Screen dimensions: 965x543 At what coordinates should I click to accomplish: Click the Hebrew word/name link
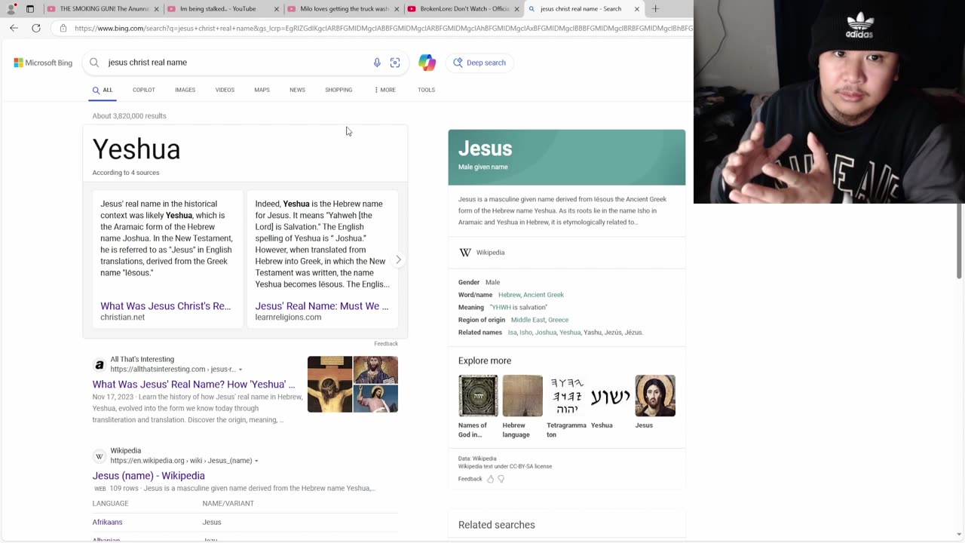[x=509, y=295]
